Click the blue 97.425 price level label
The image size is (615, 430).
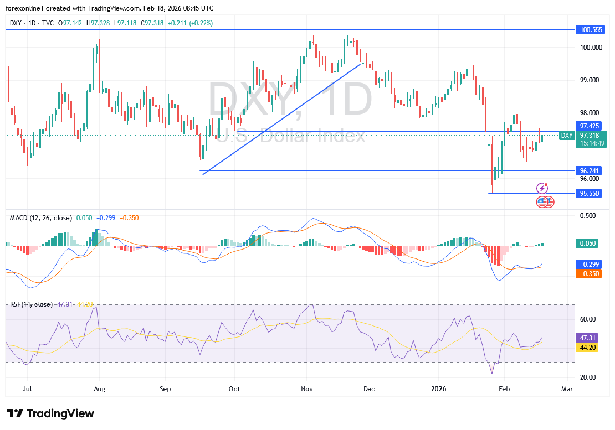click(x=589, y=126)
